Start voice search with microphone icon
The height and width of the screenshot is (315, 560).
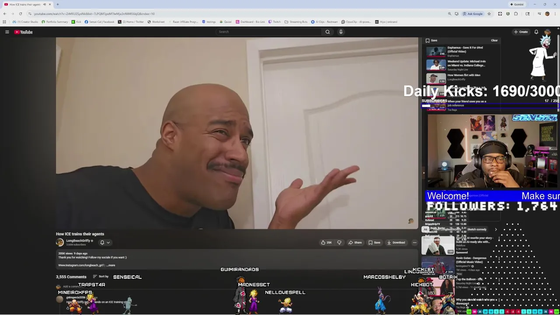click(x=341, y=32)
